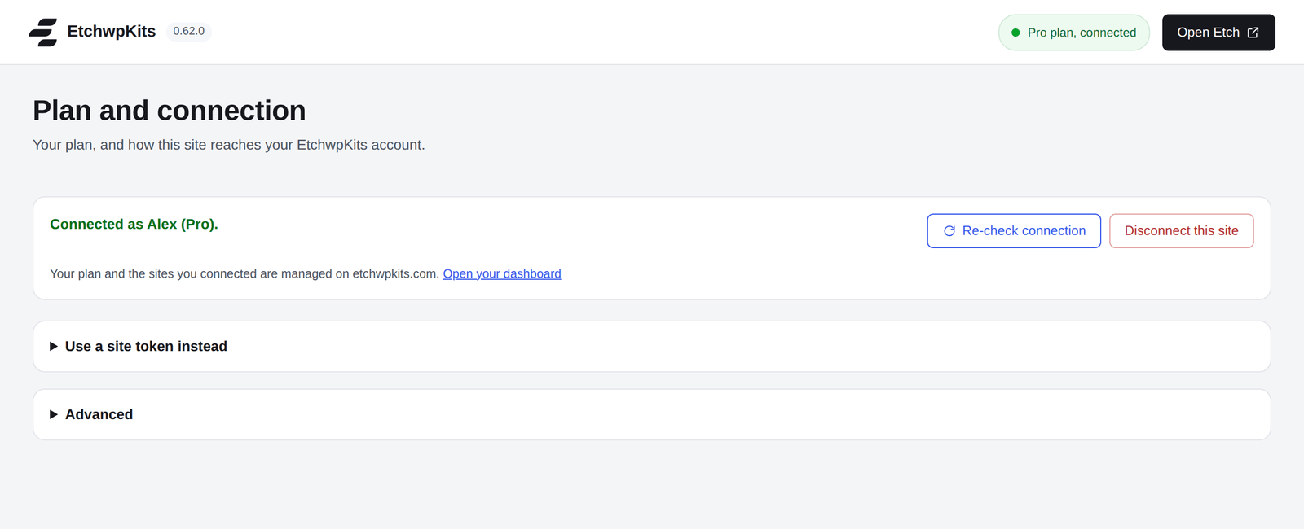Open Etch using the dark button
Screen dimensions: 1304x529
(x=1218, y=33)
